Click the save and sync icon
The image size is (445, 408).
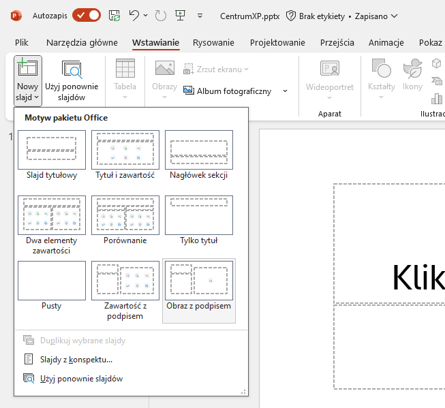click(x=114, y=16)
